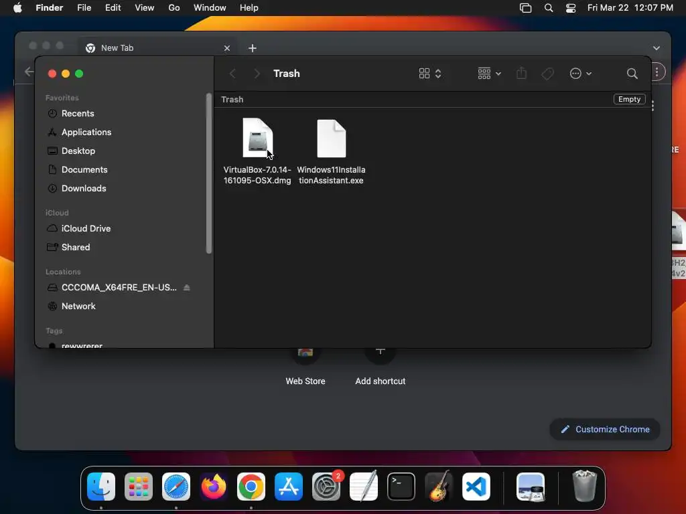Open the Go menu
The image size is (686, 514).
(x=174, y=8)
